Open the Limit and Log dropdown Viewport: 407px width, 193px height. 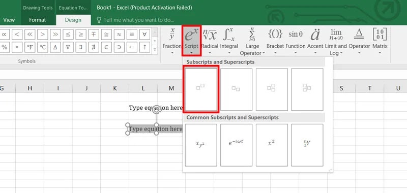336,42
